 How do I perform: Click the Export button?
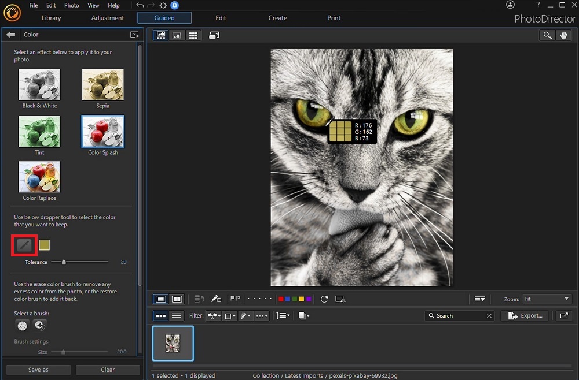tap(525, 315)
